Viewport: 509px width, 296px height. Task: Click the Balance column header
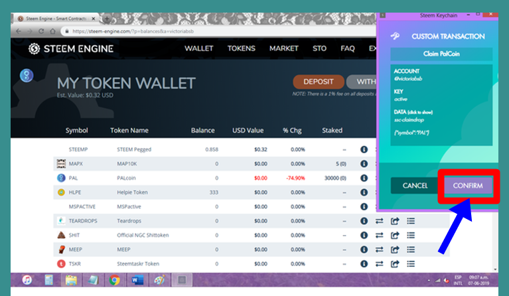point(202,131)
